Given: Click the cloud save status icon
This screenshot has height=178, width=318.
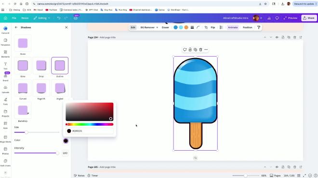Looking at the screenshot, I should pos(76,18).
